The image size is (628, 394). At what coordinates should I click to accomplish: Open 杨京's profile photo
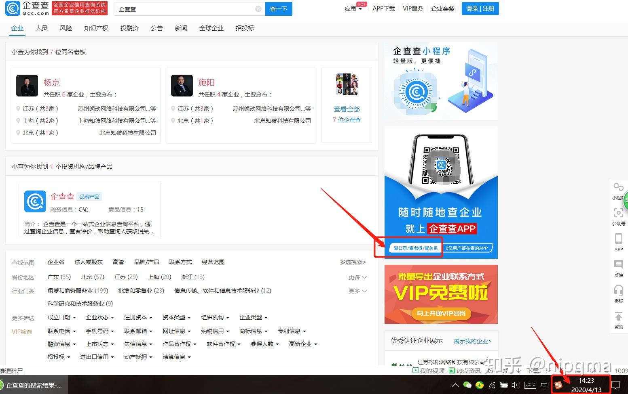point(27,86)
